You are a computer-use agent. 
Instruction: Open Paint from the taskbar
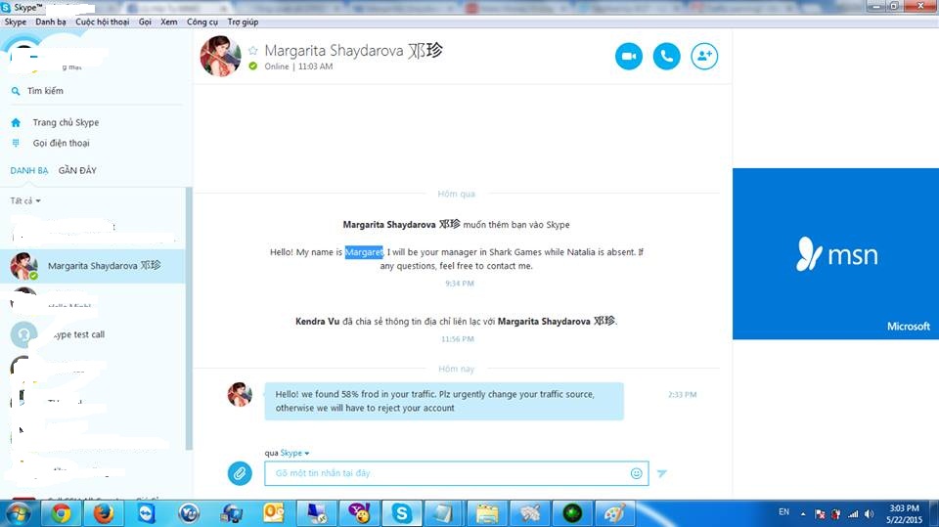(614, 513)
